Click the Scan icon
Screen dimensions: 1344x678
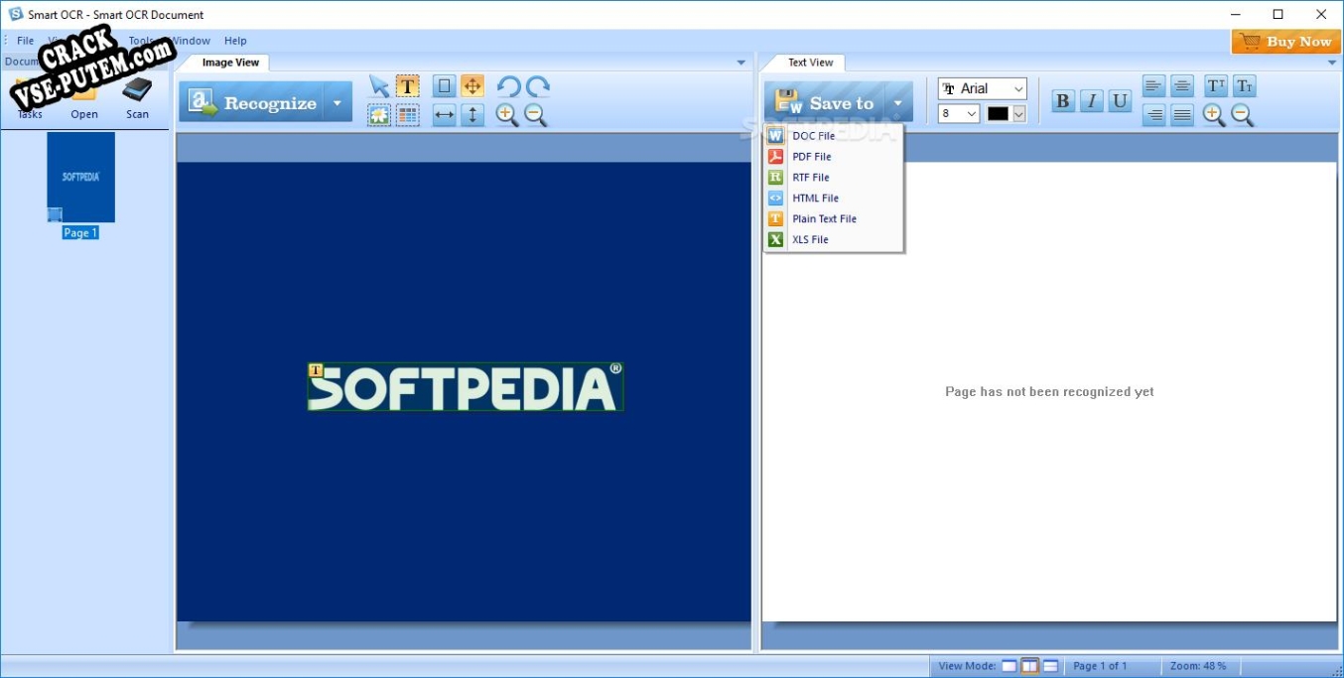coord(137,97)
